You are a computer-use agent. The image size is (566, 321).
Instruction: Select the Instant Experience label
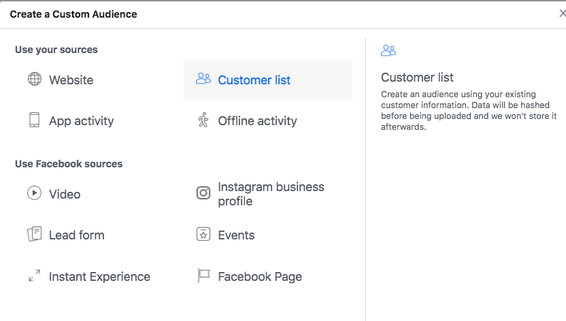click(99, 277)
